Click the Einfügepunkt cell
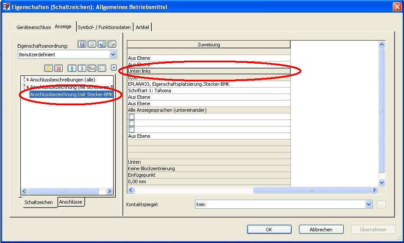This screenshot has height=243, width=404. click(209, 175)
